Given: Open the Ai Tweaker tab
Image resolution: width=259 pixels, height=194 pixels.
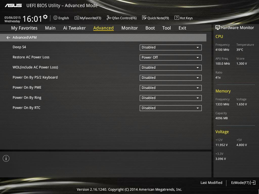Looking at the screenshot, I should [x=74, y=28].
